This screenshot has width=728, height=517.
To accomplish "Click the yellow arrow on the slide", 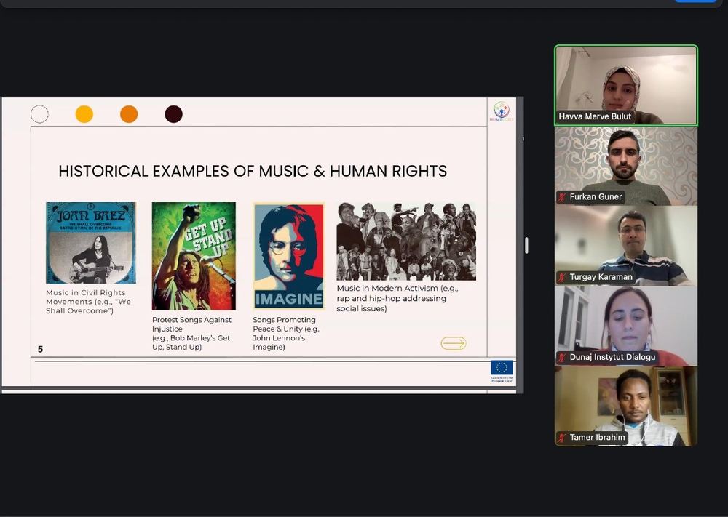I will (453, 343).
